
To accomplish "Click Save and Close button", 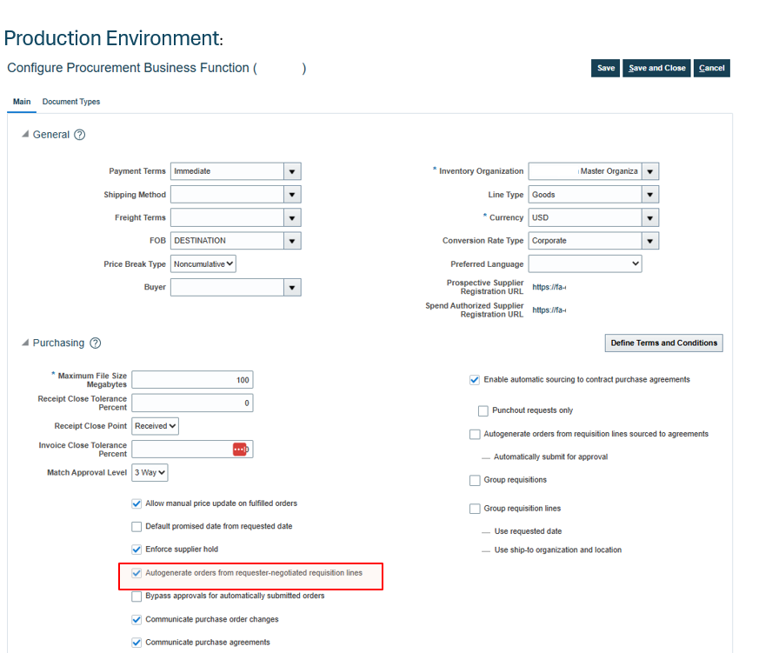I will pyautogui.click(x=656, y=68).
